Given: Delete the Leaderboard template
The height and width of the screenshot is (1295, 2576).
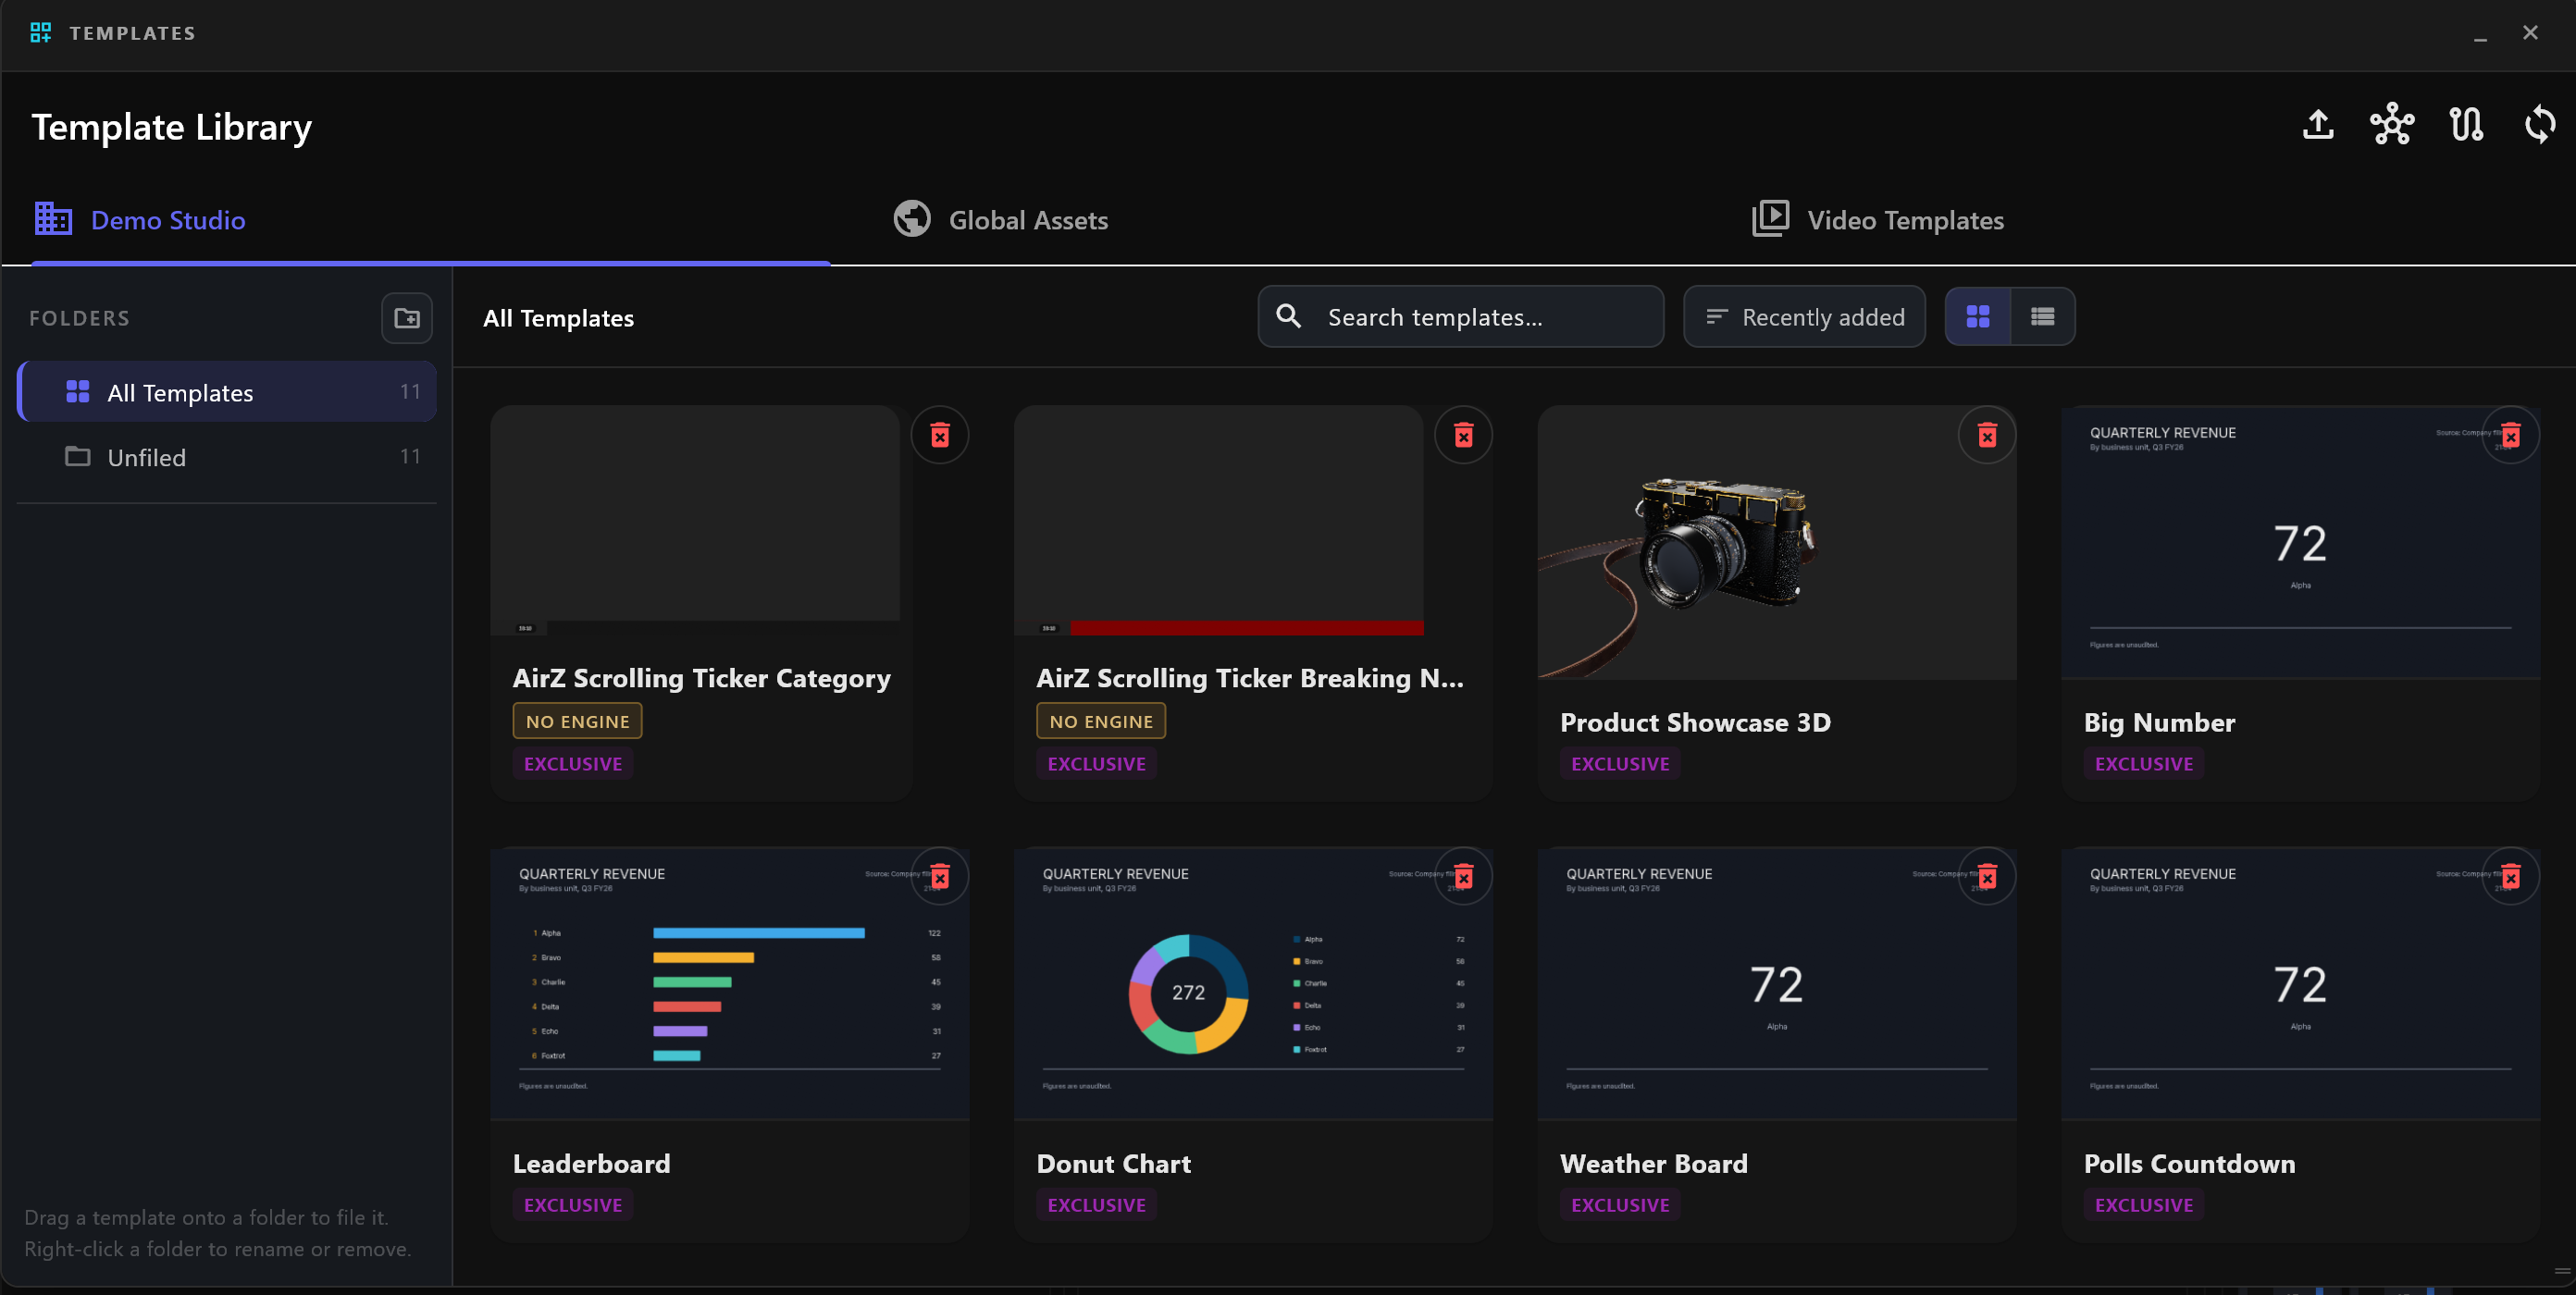Looking at the screenshot, I should coord(940,877).
